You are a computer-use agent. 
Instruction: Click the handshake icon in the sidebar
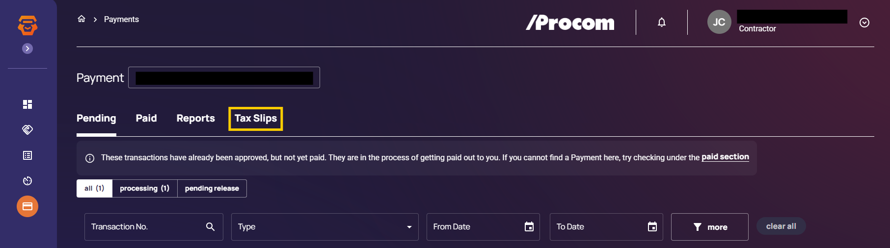(27, 130)
